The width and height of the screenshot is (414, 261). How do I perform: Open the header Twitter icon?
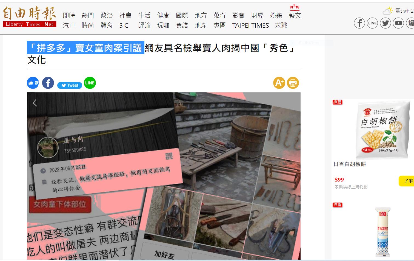pos(385,23)
